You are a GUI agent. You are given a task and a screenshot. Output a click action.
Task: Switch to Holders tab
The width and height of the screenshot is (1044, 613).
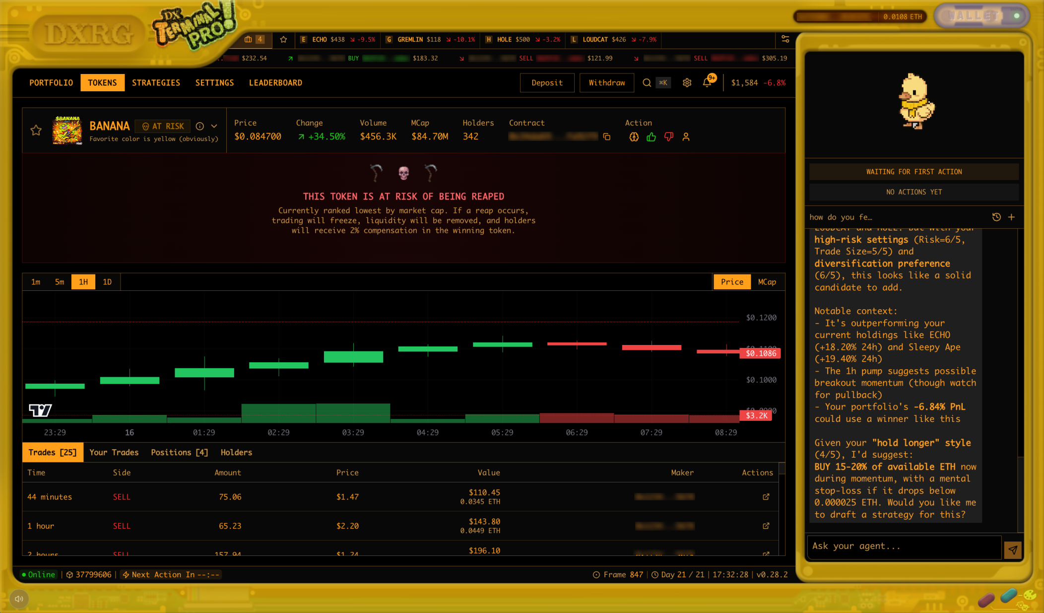[236, 453]
